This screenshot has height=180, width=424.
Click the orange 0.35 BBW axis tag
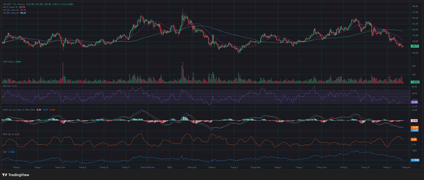(414, 139)
